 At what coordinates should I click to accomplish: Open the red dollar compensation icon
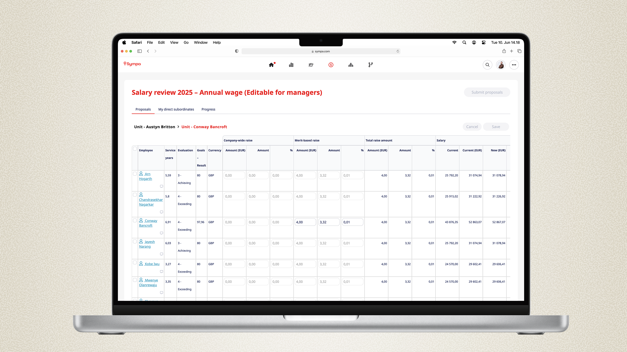click(x=331, y=65)
